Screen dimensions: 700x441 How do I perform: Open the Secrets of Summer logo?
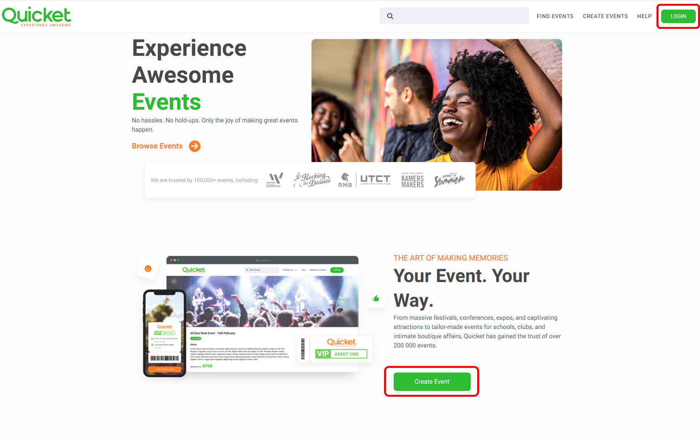click(x=449, y=180)
